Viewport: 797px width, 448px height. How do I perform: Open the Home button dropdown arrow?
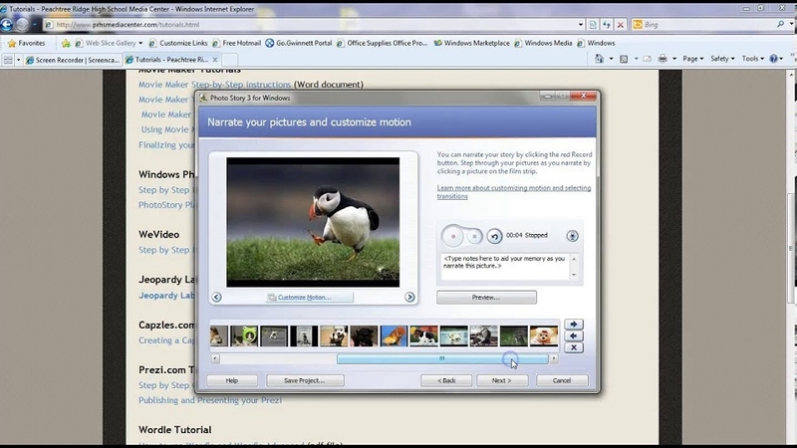[611, 59]
